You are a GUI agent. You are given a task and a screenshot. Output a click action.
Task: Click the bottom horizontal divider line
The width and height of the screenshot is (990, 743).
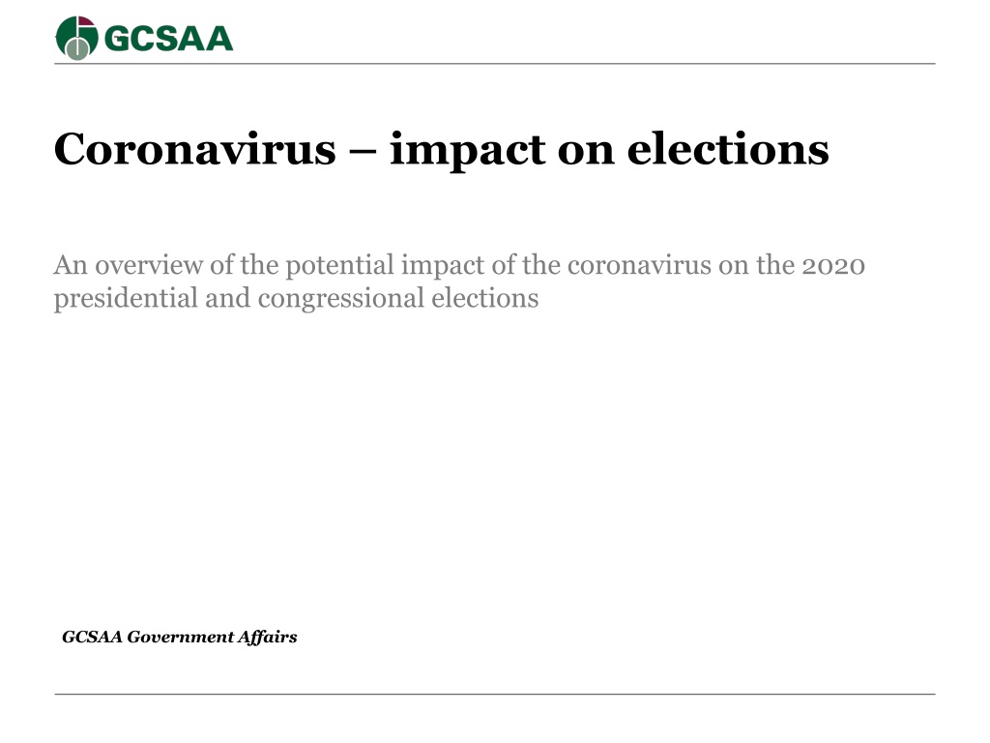pyautogui.click(x=494, y=695)
